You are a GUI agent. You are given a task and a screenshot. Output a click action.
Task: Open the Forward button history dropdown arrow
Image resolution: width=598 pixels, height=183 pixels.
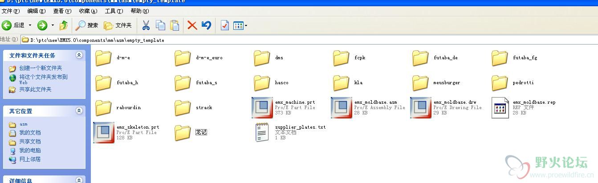tap(53, 25)
